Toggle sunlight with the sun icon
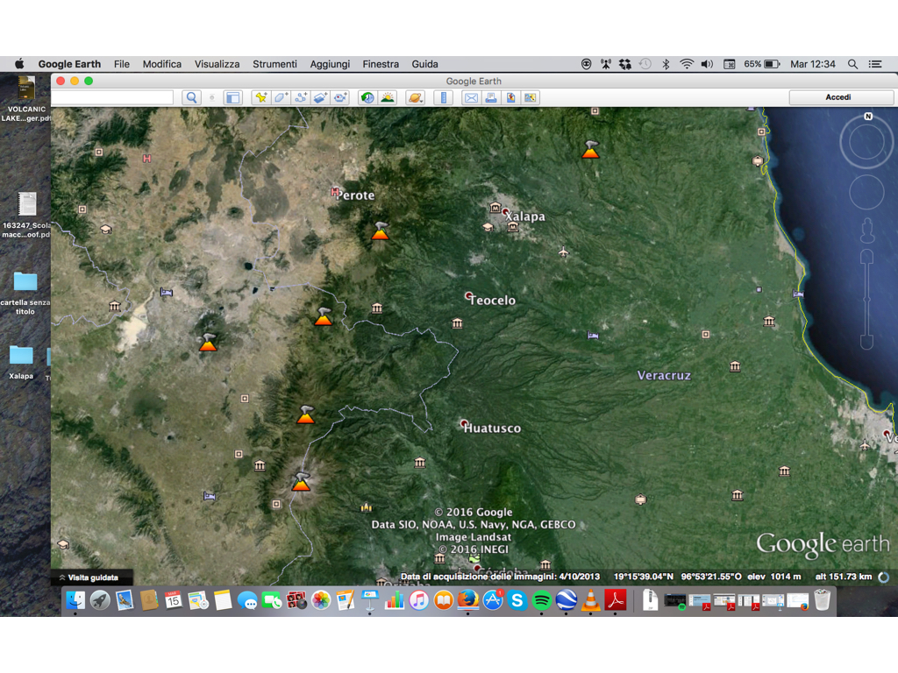 coord(387,97)
